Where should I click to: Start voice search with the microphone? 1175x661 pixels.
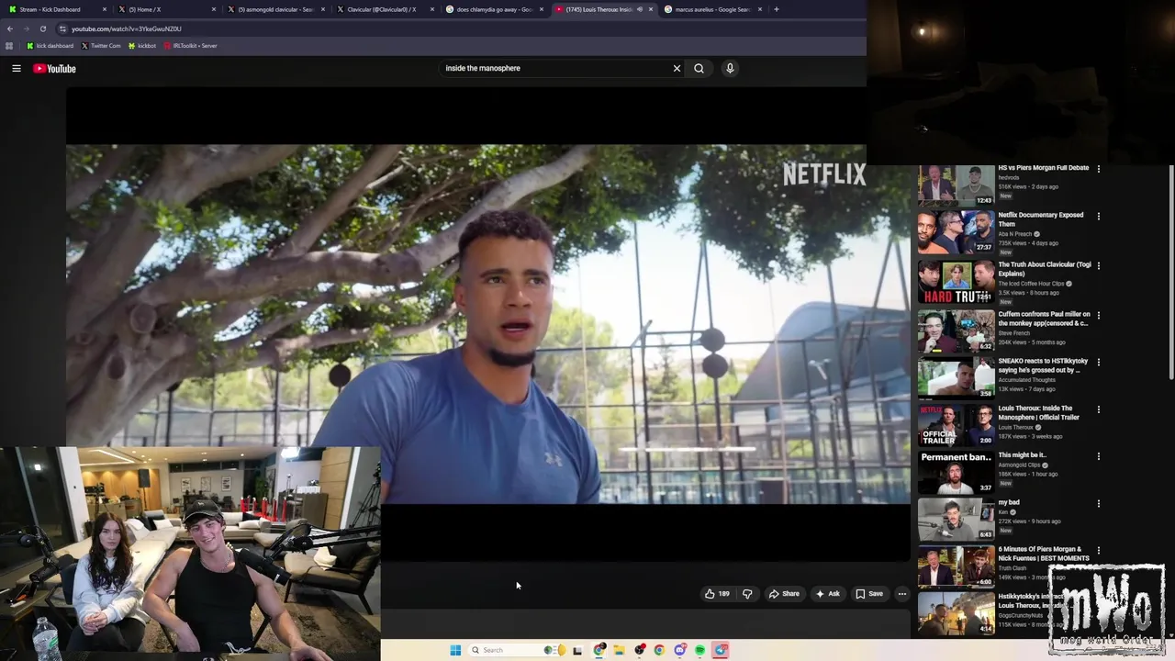[730, 68]
